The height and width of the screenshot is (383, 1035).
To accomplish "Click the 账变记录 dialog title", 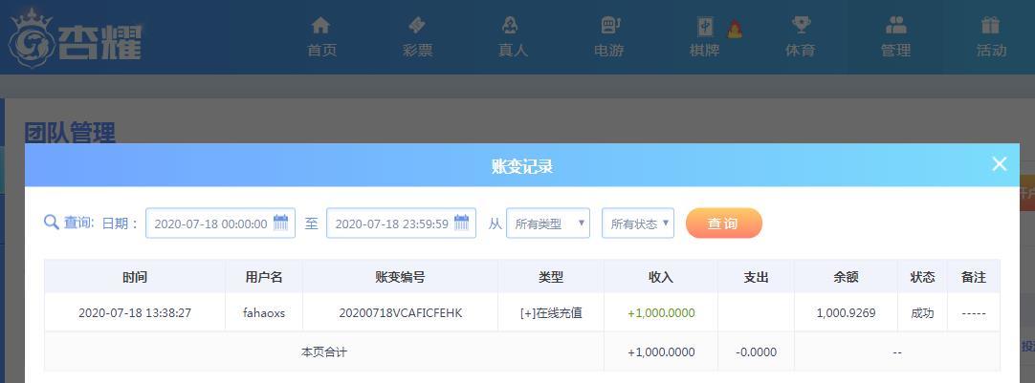I will click(521, 167).
